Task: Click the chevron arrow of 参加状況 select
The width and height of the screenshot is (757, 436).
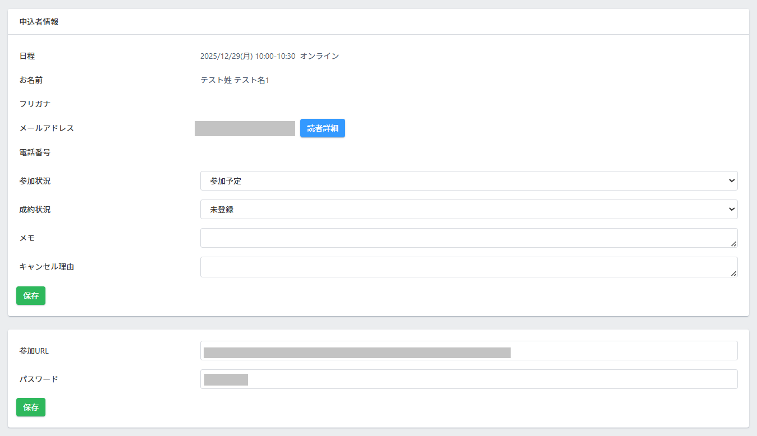Action: point(731,181)
